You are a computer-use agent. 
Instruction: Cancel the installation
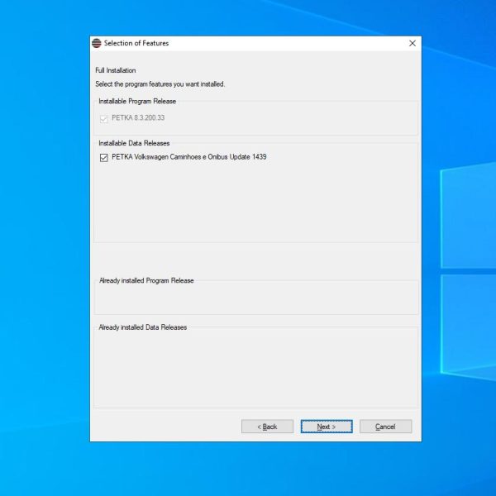pos(385,427)
